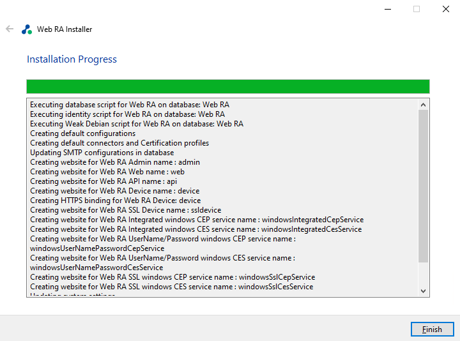Click the Web RA Installer logo icon
Viewport: 460px width, 341px height.
[26, 29]
